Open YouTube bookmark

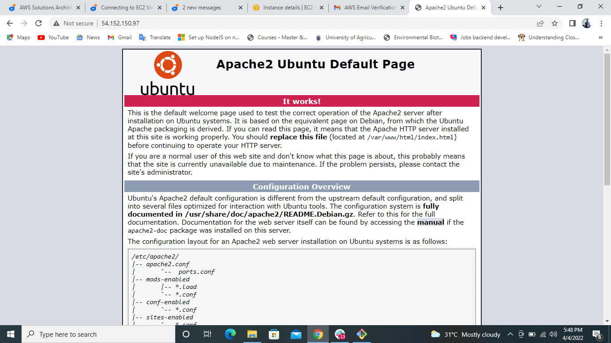(x=53, y=38)
